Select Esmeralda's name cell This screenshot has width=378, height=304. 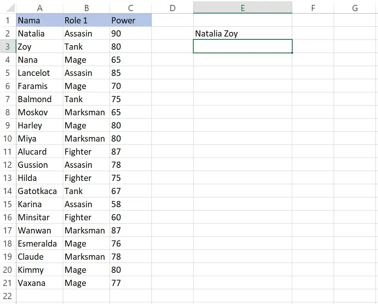click(39, 244)
